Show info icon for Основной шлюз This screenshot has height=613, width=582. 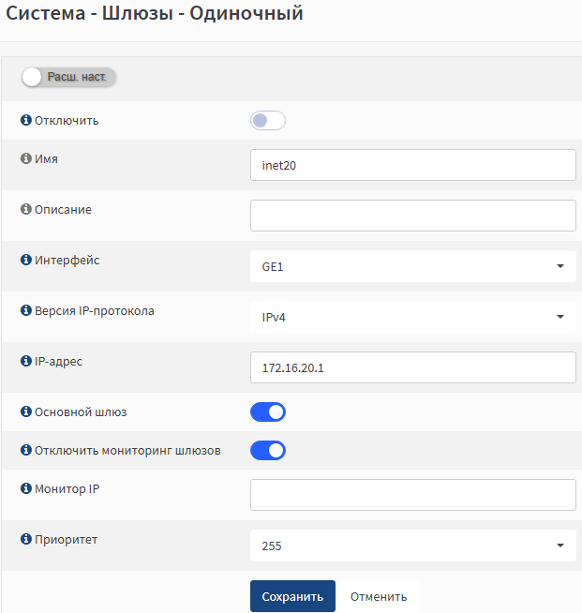(x=26, y=411)
